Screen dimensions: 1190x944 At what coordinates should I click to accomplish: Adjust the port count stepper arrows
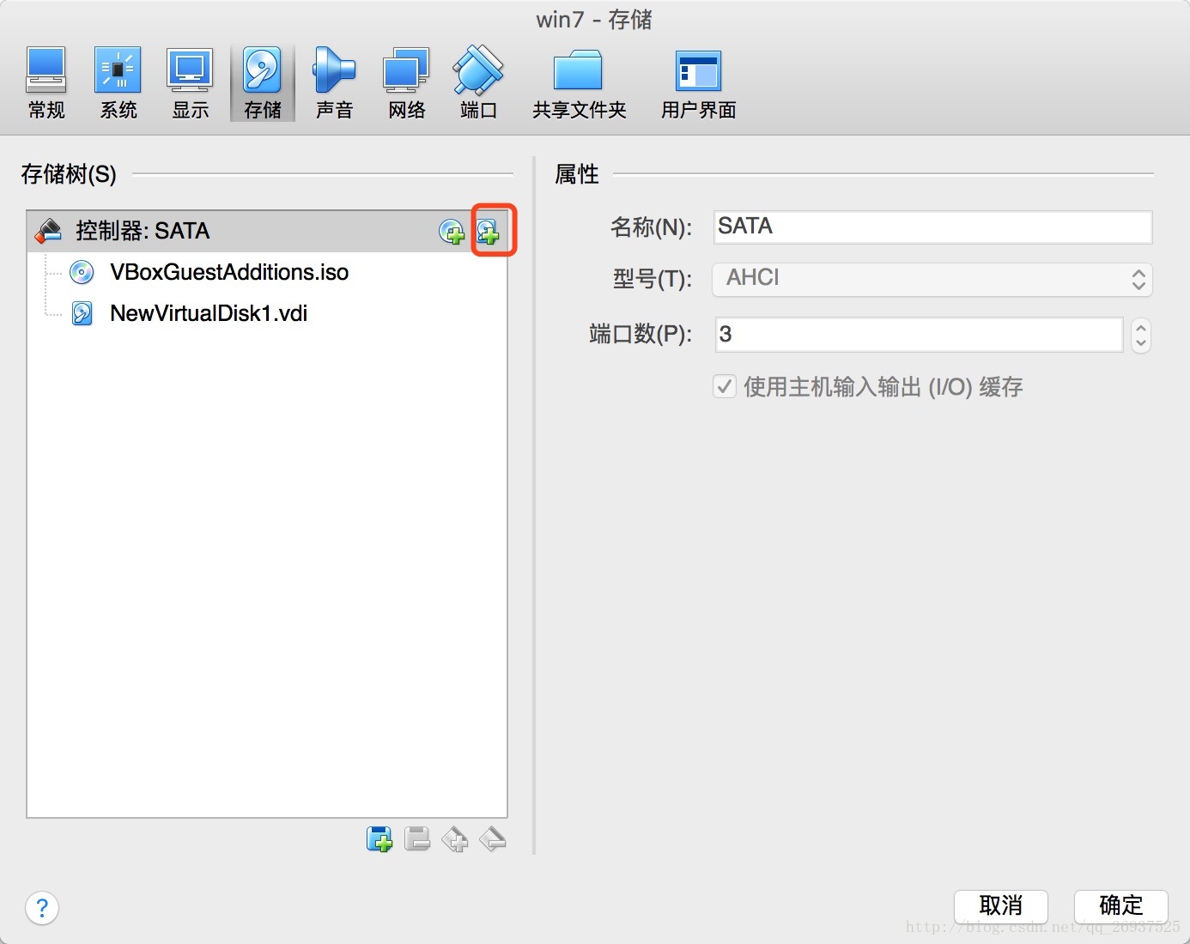pos(1140,336)
